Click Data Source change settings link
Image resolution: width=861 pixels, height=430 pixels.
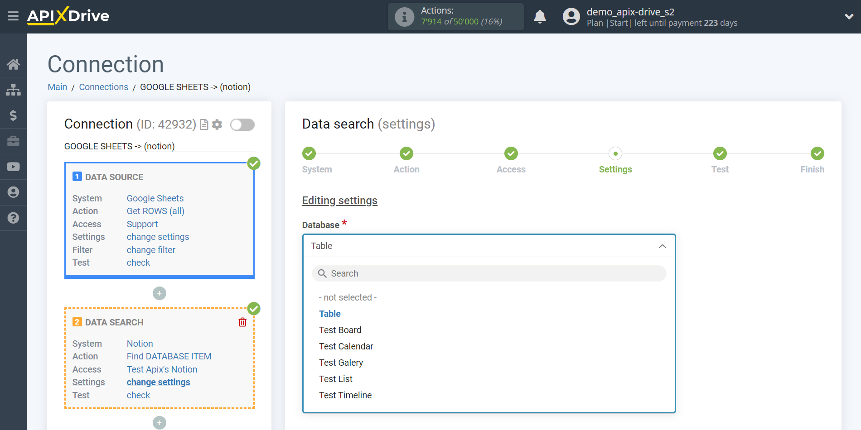point(158,237)
